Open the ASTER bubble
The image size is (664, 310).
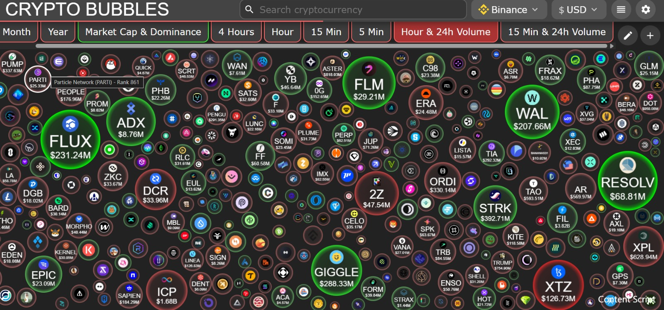click(x=332, y=67)
